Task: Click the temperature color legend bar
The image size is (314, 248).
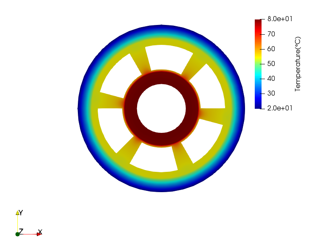Action: 258,64
